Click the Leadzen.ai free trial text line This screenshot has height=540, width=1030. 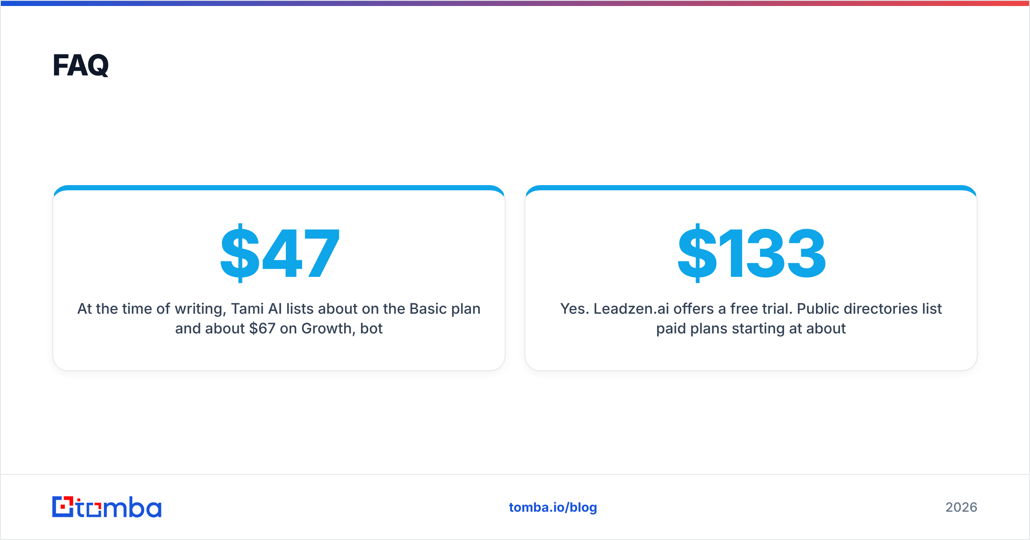pos(751,309)
